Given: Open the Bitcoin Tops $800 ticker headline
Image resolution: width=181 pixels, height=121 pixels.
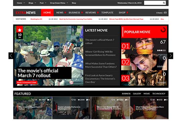Looking at the screenshot, I should point(126,19).
